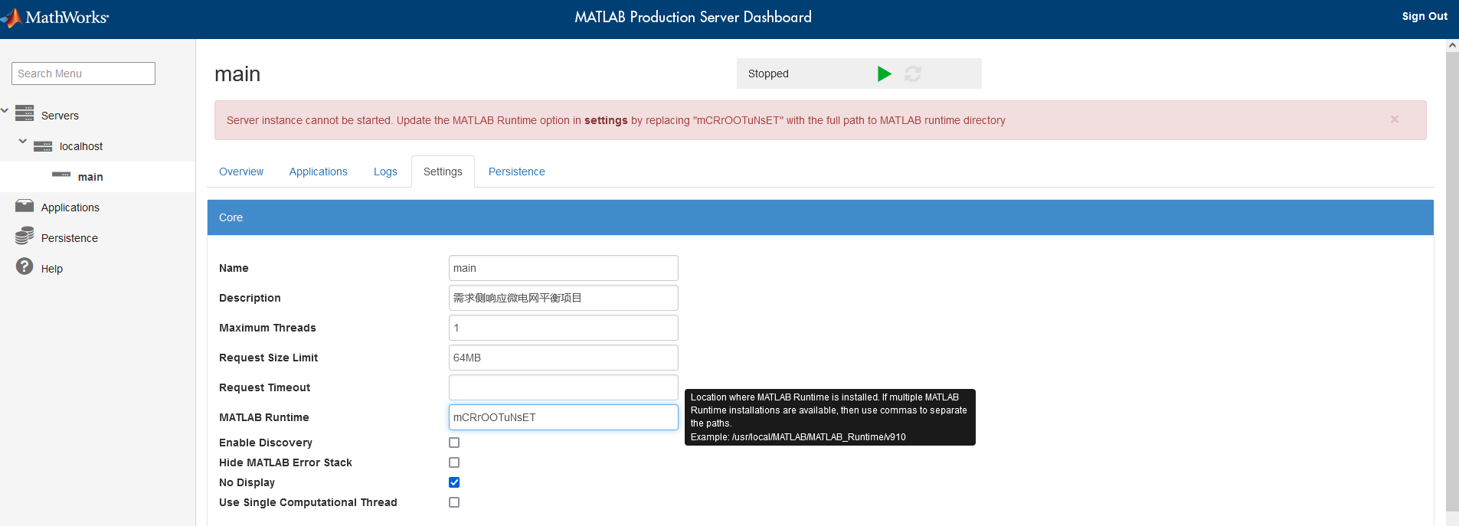The width and height of the screenshot is (1459, 526).
Task: Click the Name input field
Action: [564, 268]
